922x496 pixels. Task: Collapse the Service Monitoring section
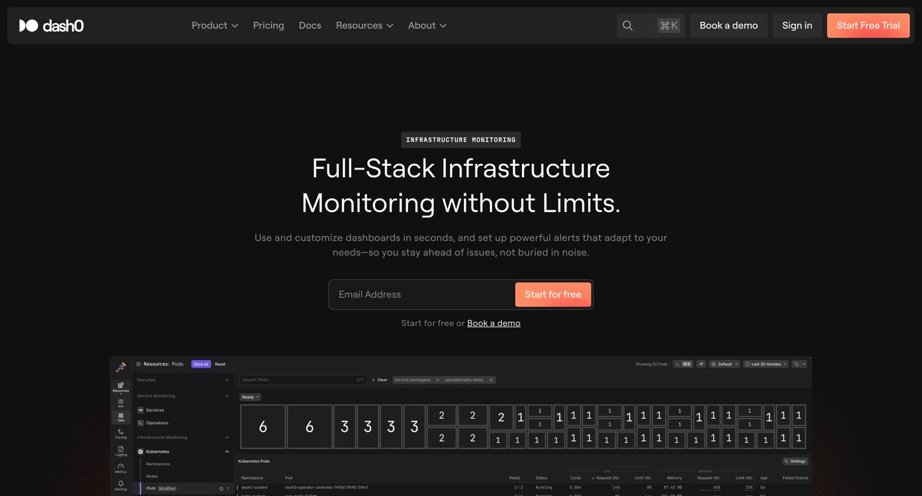(x=227, y=396)
